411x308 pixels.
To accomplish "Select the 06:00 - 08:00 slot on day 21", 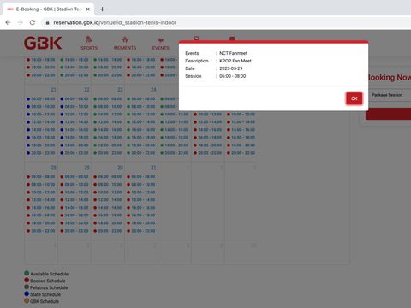I will tap(40, 98).
